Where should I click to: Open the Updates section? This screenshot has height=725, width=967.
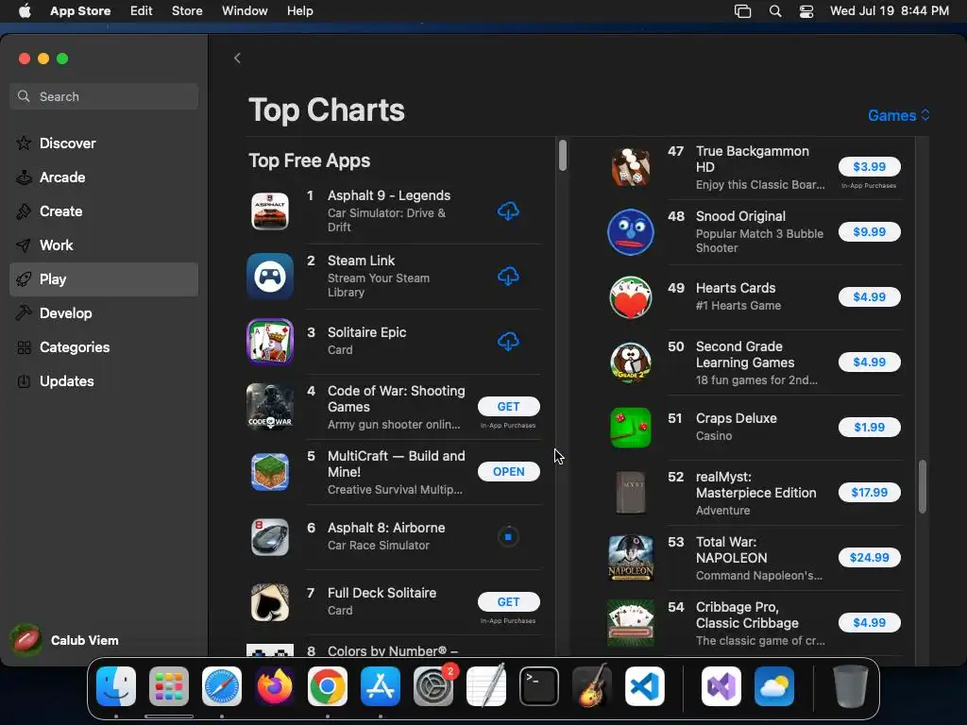pos(104,381)
